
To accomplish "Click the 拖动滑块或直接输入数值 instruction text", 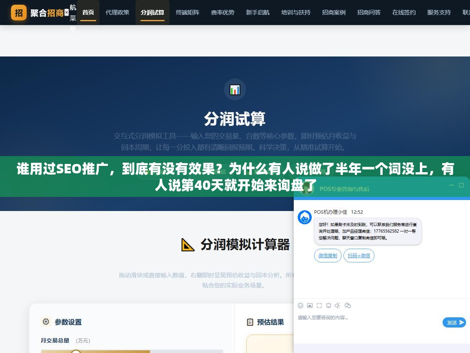I will tap(206, 280).
